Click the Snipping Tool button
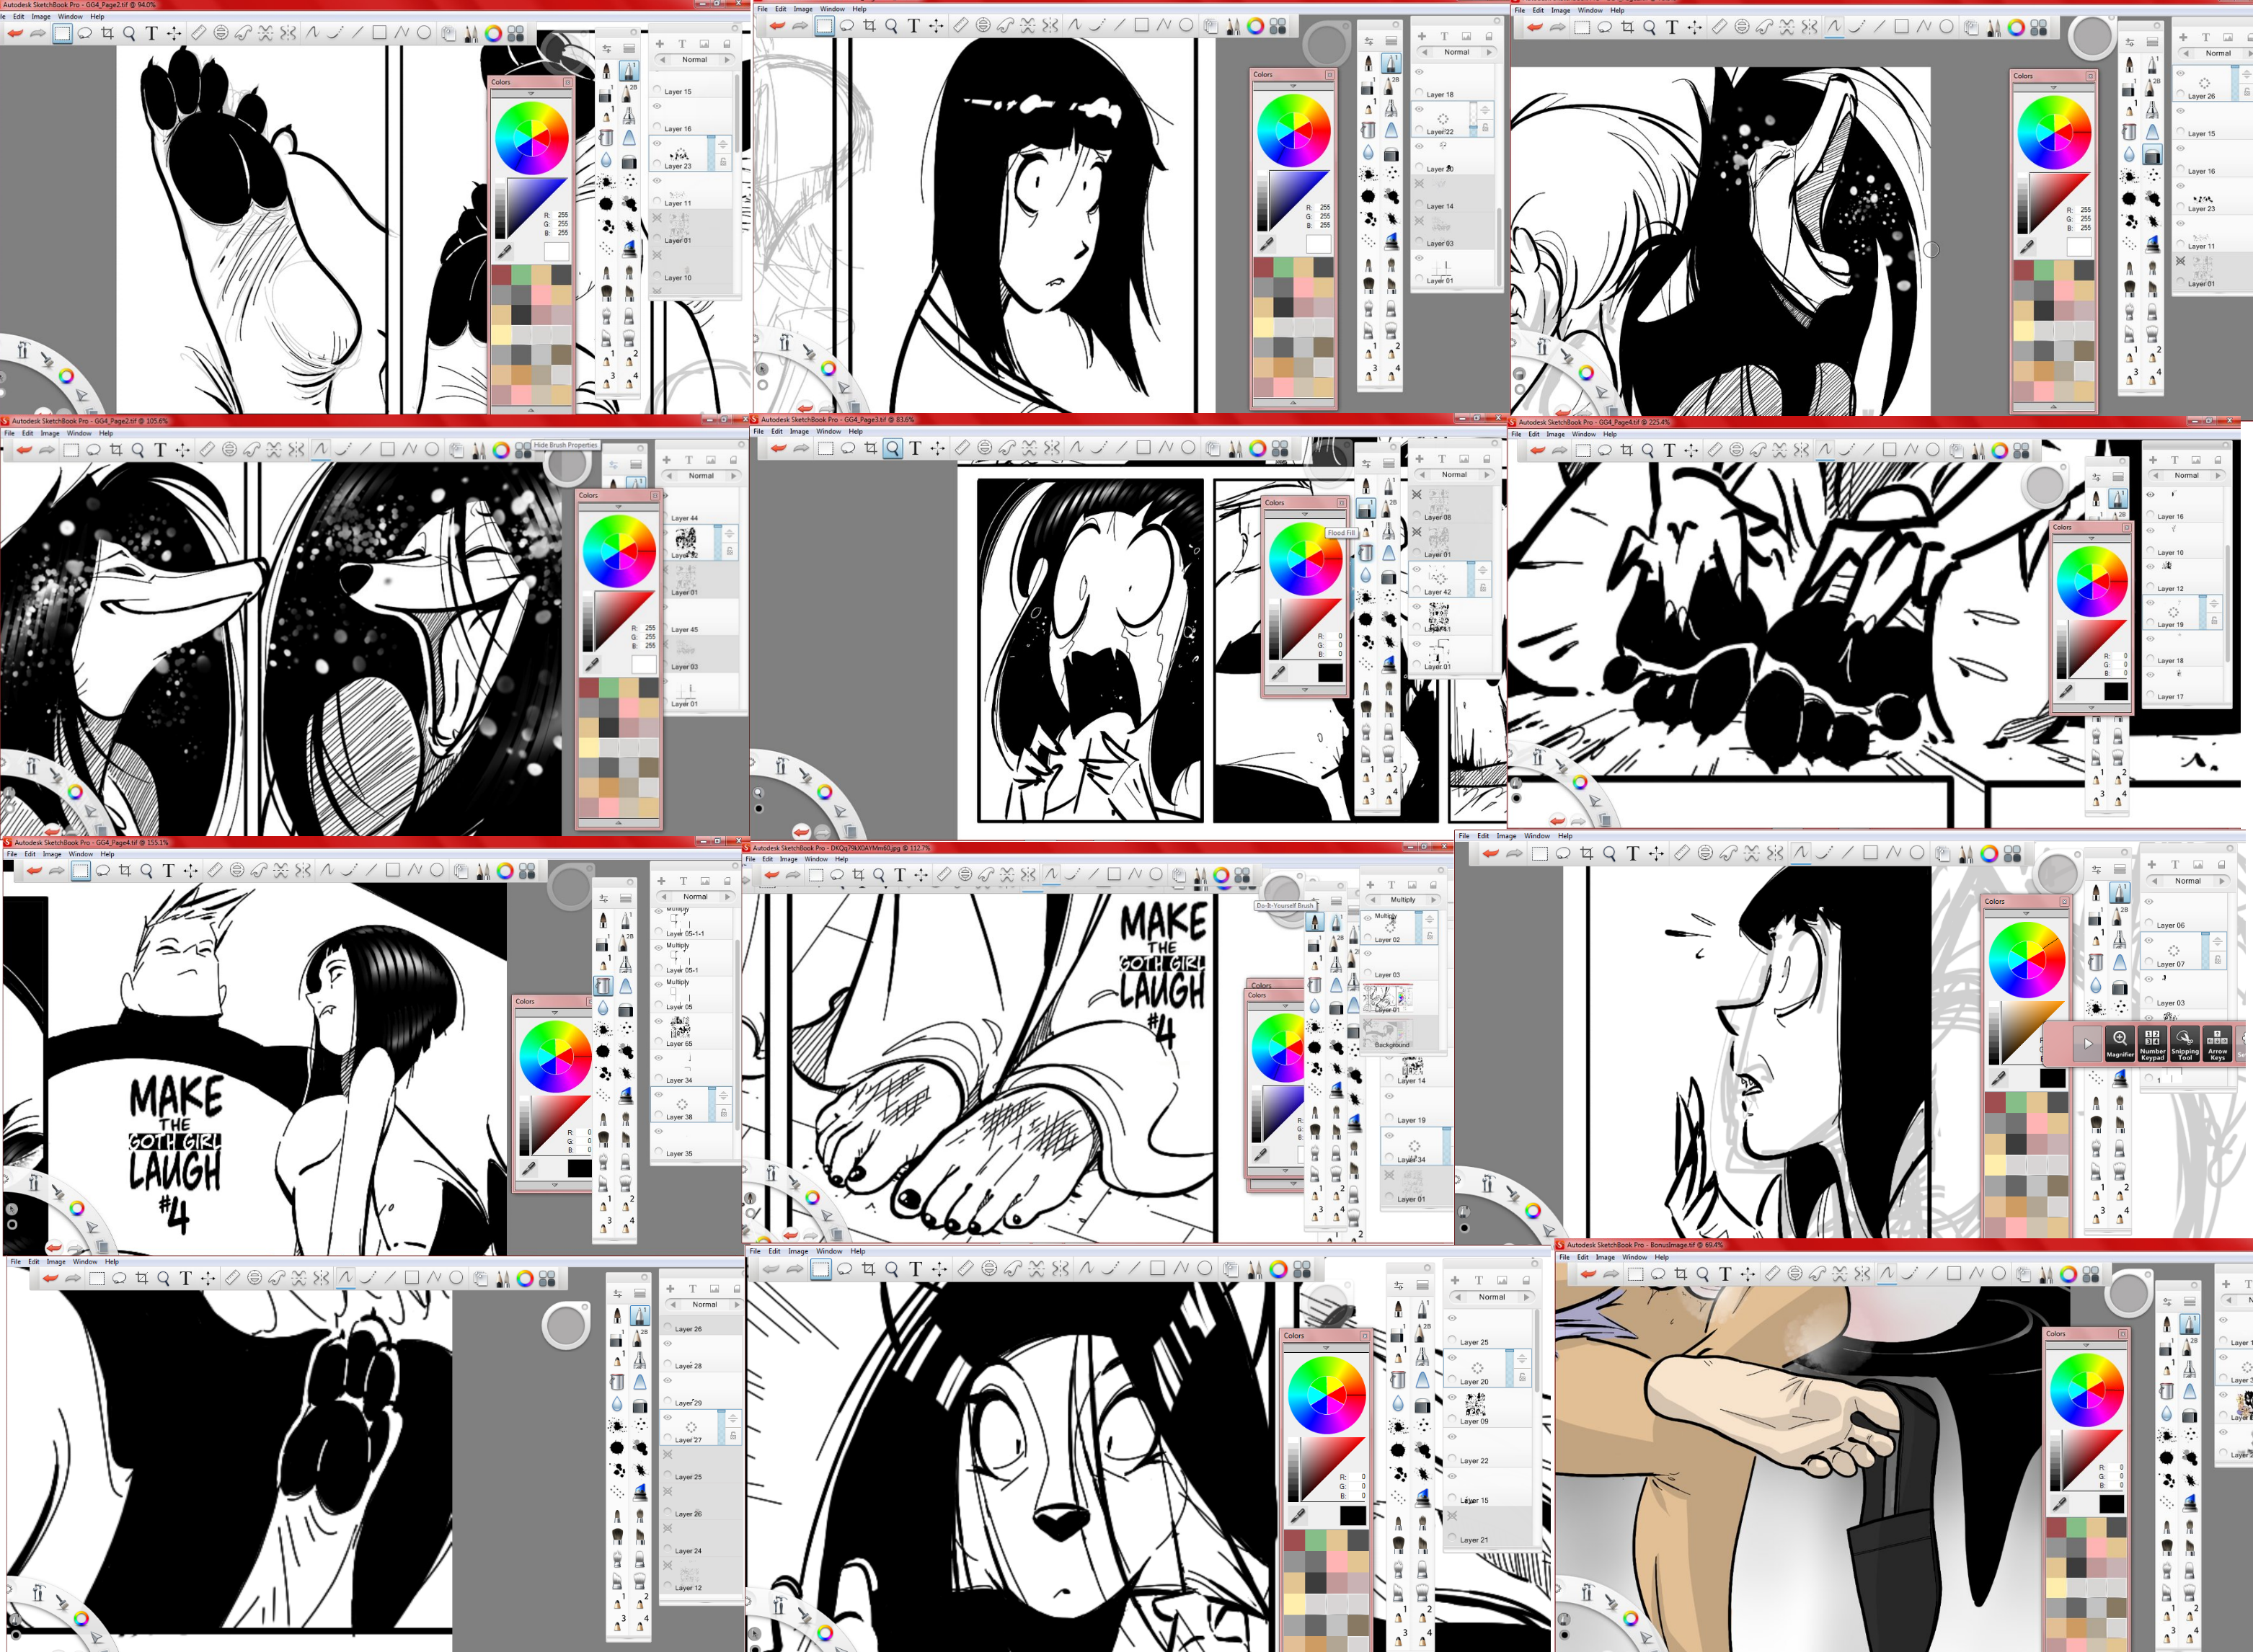This screenshot has width=2253, height=1652. (x=2184, y=1043)
